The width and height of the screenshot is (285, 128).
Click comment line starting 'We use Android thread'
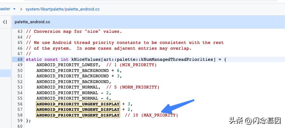click(x=125, y=43)
